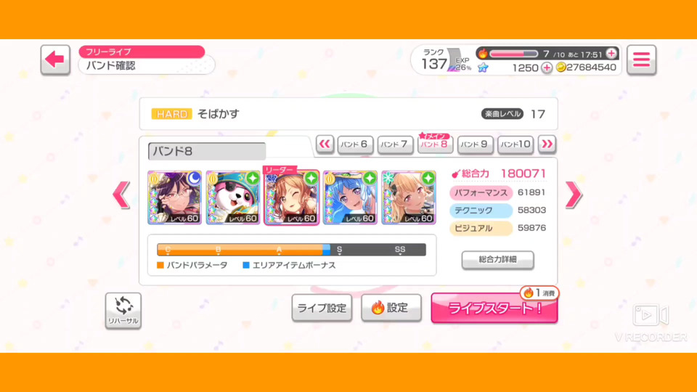Edit the バンド8 band name field

207,151
